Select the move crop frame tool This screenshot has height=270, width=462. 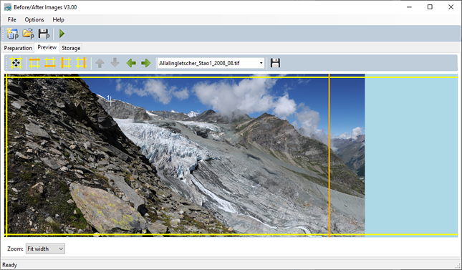tap(16, 63)
